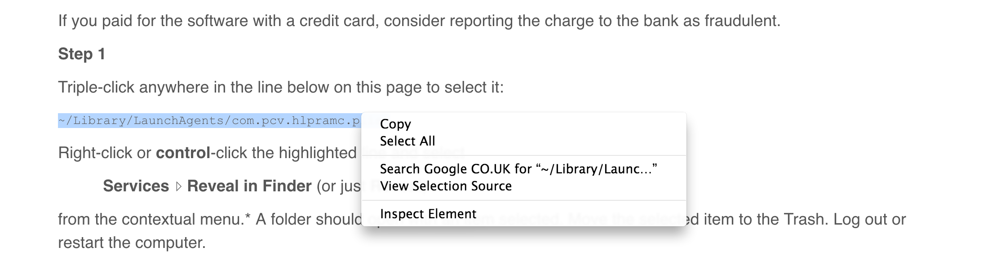Open View Selection Source

click(x=446, y=186)
